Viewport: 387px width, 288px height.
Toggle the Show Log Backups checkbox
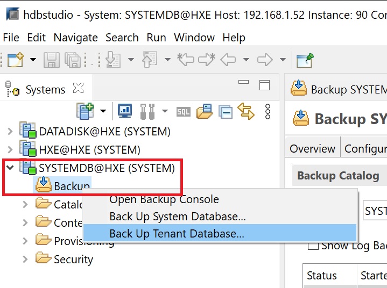313,246
